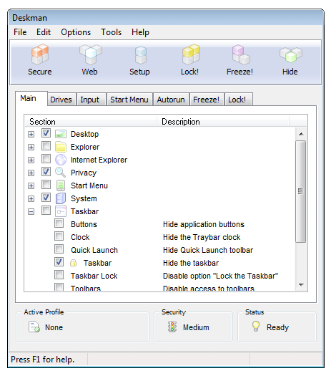Click the Hide toolbar icon
This screenshot has width=331, height=376.
point(290,55)
